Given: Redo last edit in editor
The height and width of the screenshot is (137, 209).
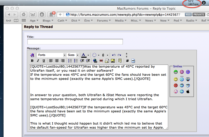Looking at the screenshot, I should point(119,55).
